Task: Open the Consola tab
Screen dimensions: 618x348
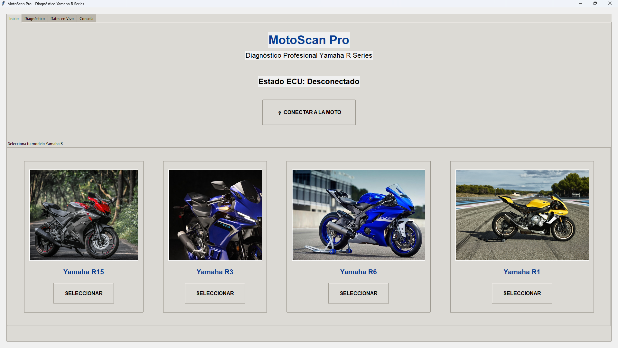Action: (x=86, y=18)
